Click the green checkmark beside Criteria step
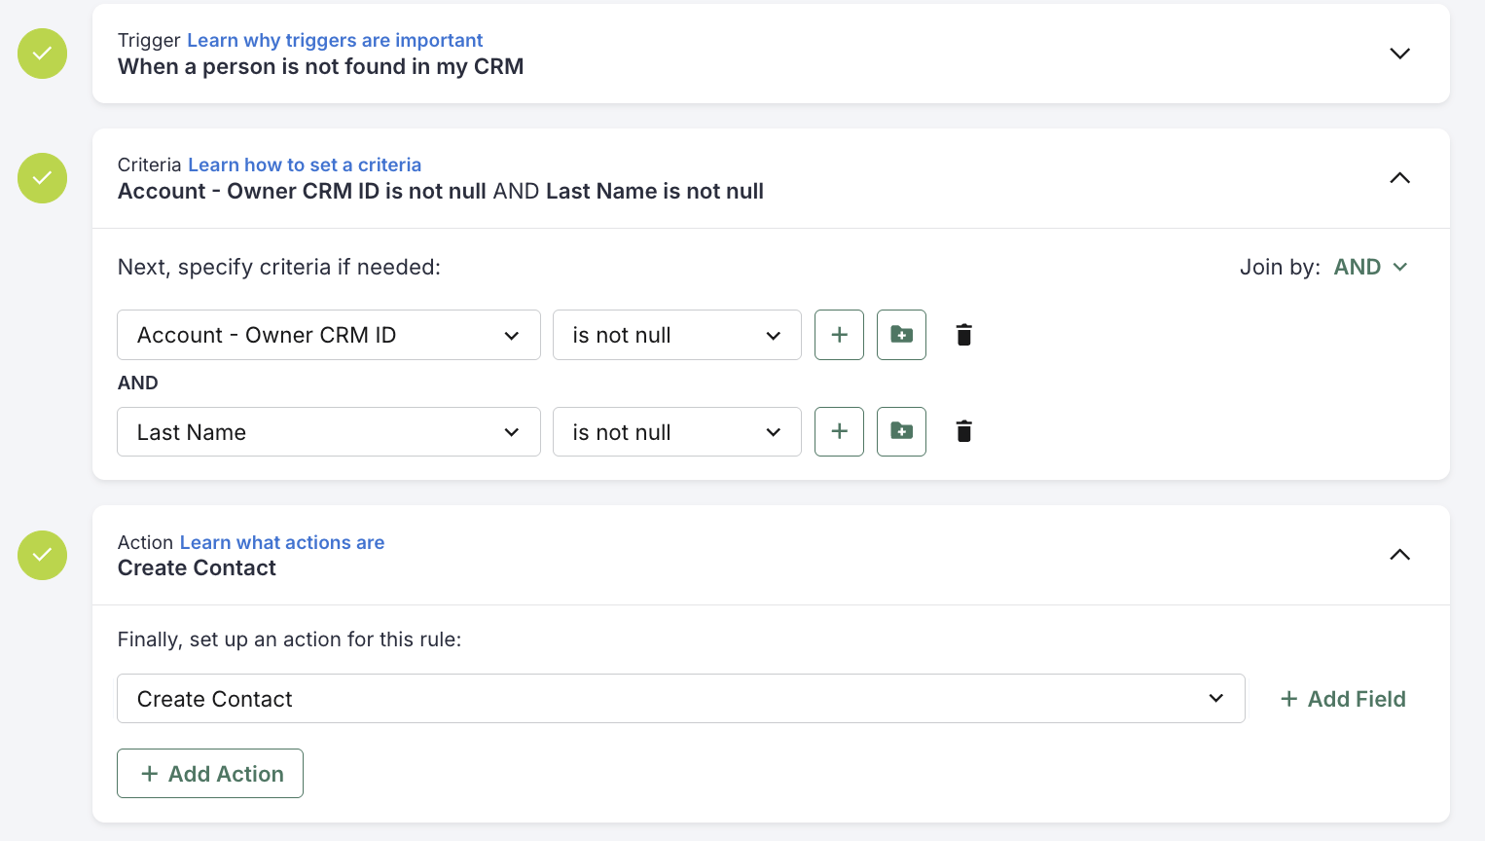This screenshot has height=841, width=1485. pyautogui.click(x=42, y=178)
